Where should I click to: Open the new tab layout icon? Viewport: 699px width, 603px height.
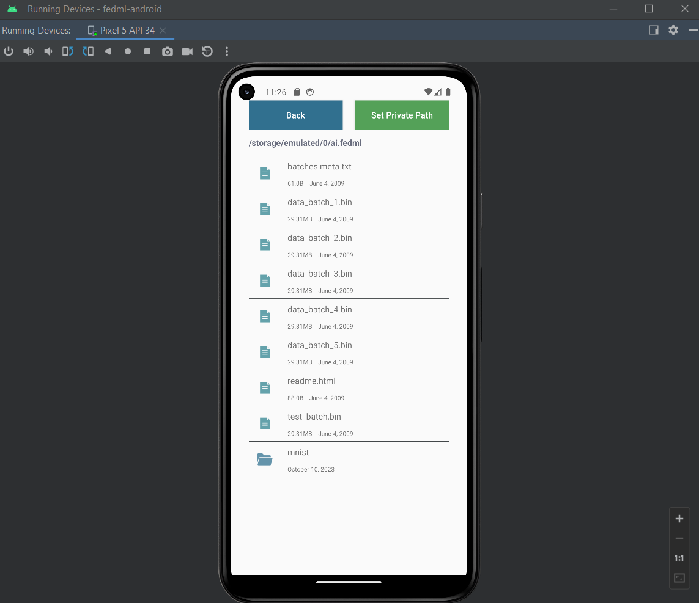click(653, 30)
